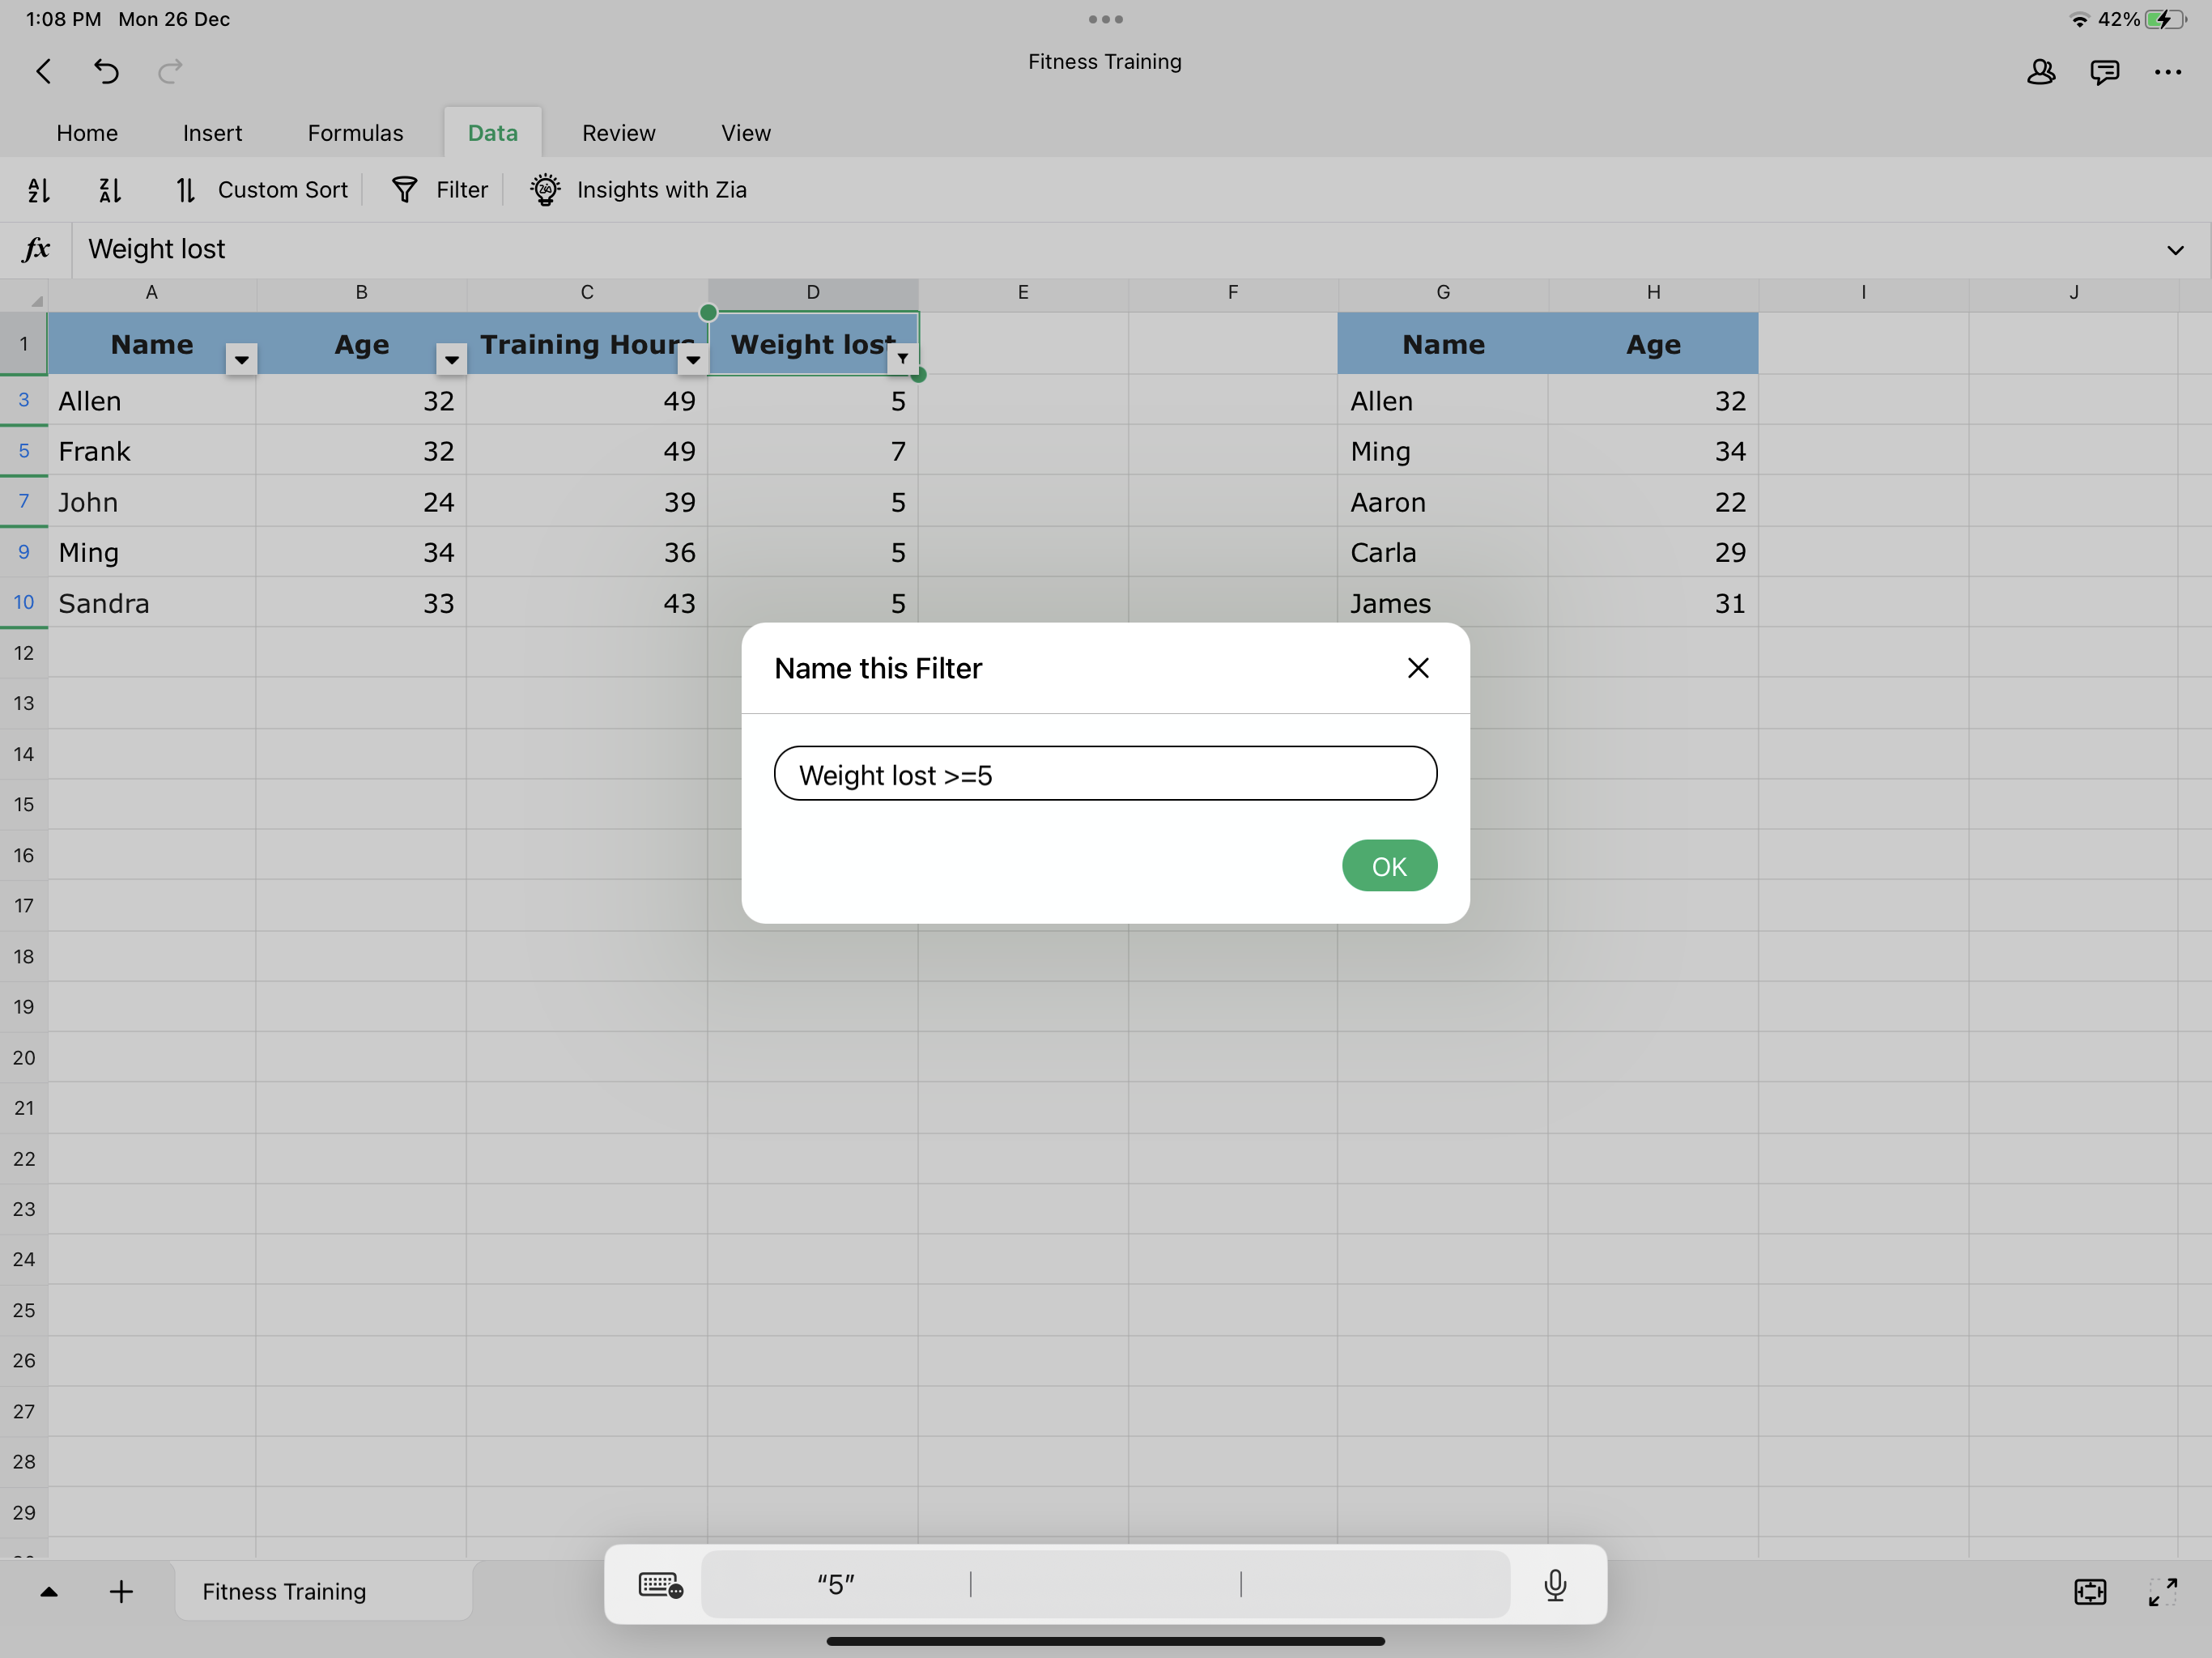
Task: Open the comments icon at top right
Action: point(2104,71)
